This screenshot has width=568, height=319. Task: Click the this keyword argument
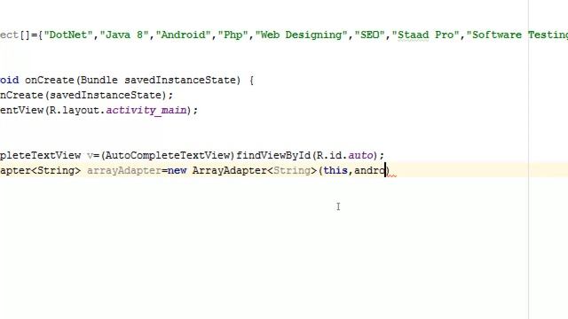335,170
